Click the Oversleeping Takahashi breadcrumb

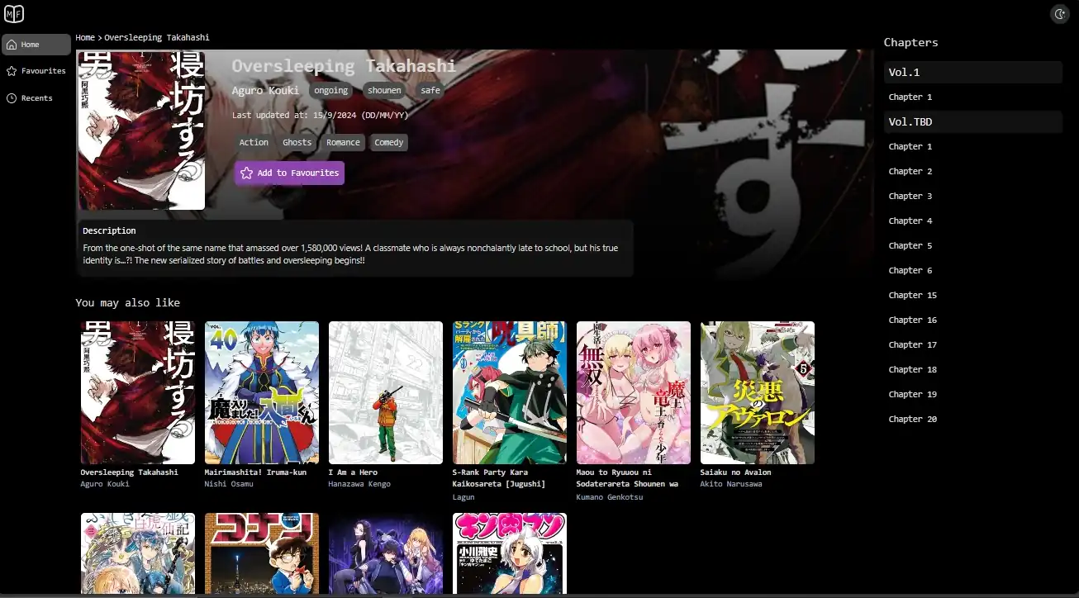click(x=157, y=37)
